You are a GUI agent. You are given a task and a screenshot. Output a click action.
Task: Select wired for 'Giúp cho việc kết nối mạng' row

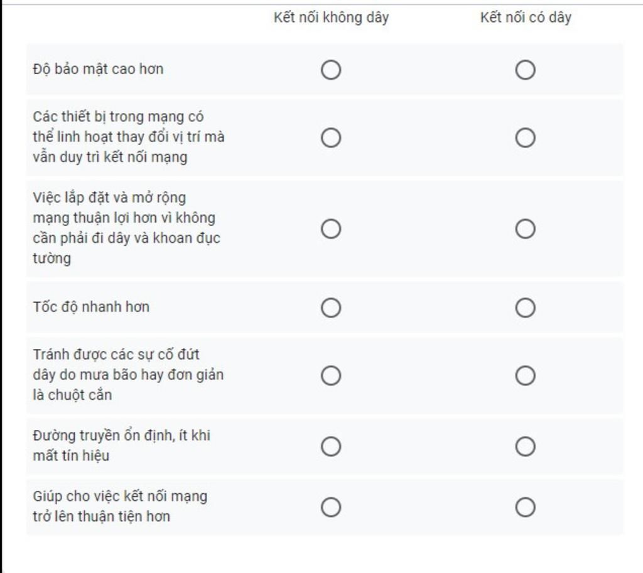click(526, 507)
